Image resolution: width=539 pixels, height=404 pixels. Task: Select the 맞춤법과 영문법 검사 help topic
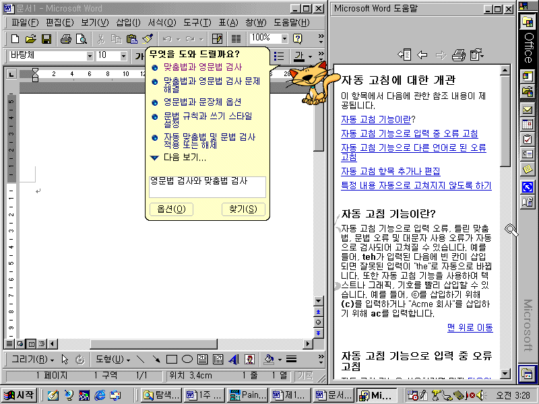coord(203,67)
